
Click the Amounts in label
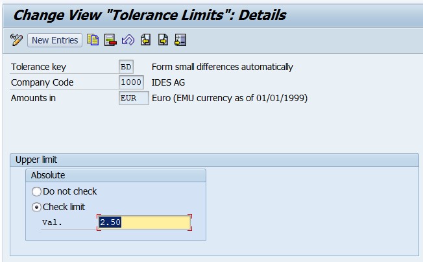pyautogui.click(x=33, y=98)
